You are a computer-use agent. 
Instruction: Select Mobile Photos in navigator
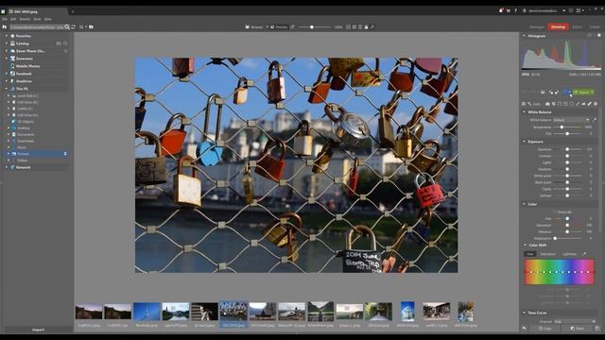[x=27, y=66]
